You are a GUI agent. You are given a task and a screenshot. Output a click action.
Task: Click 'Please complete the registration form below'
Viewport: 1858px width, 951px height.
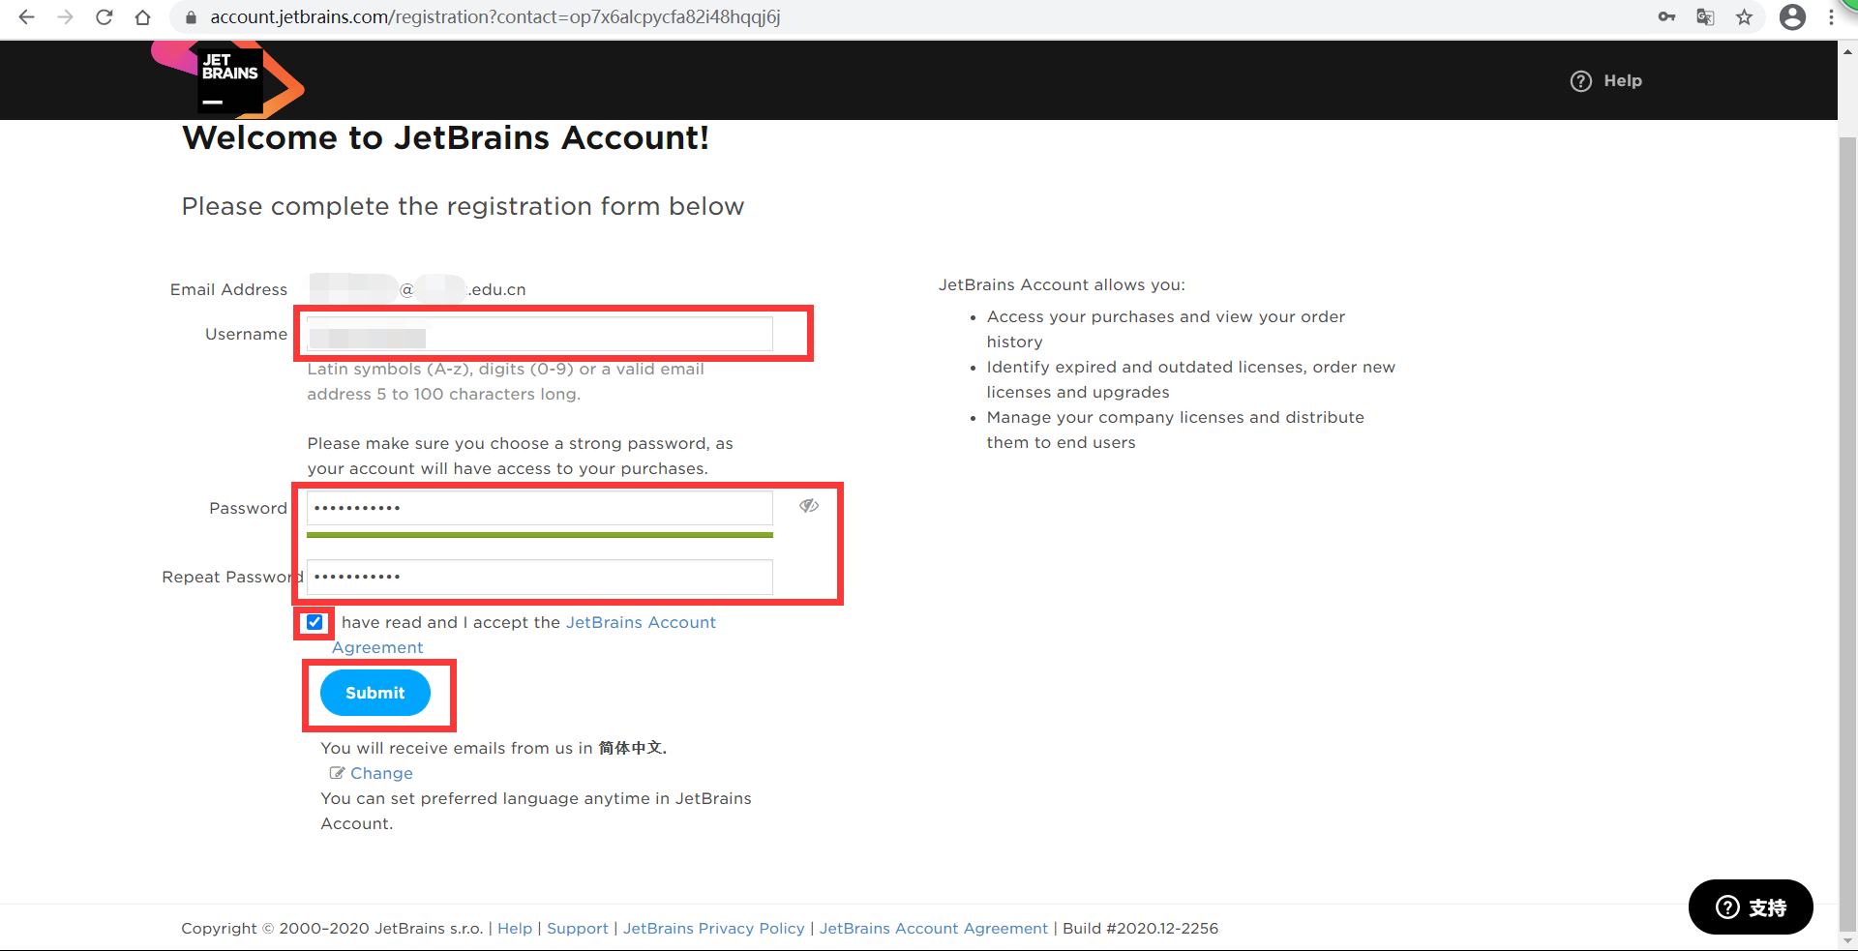(x=463, y=206)
